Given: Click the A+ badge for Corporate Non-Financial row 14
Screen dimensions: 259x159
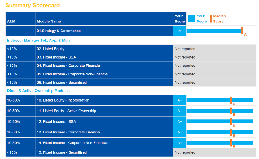Looking at the screenshot, I should pyautogui.click(x=180, y=143).
